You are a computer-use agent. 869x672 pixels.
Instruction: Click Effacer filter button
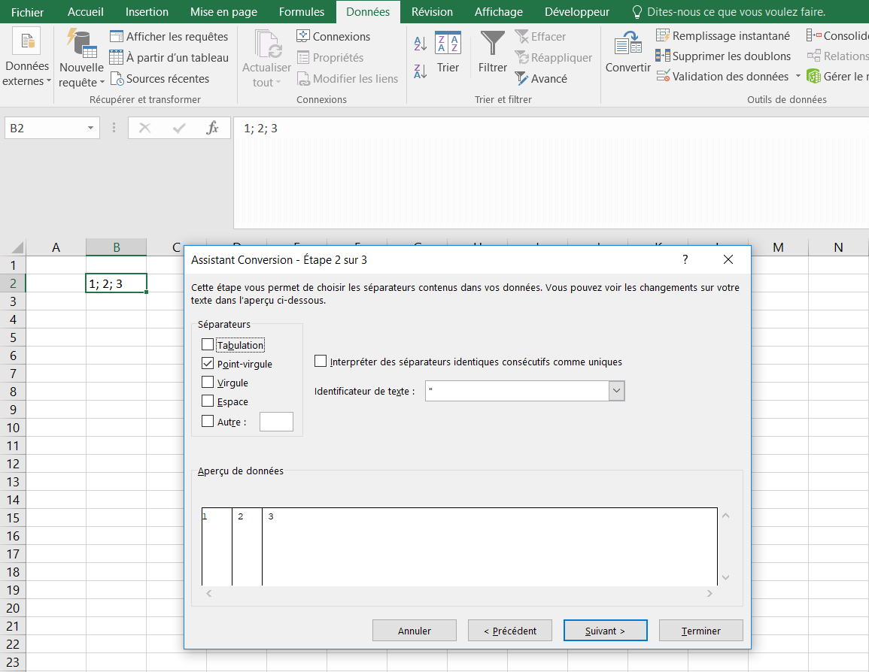click(540, 37)
